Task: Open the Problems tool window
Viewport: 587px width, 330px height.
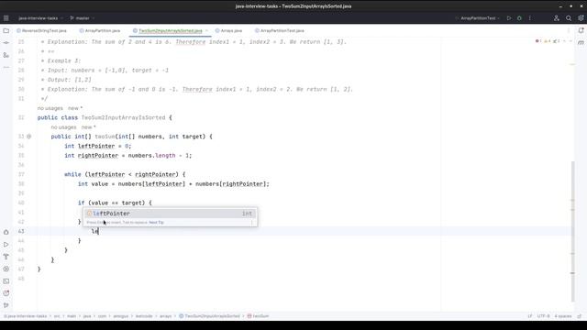Action: click(6, 293)
